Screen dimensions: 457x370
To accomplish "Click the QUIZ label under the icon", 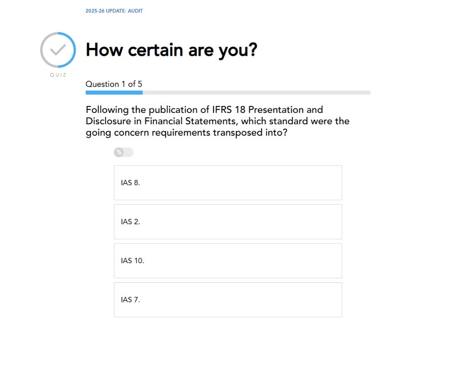I will (58, 75).
